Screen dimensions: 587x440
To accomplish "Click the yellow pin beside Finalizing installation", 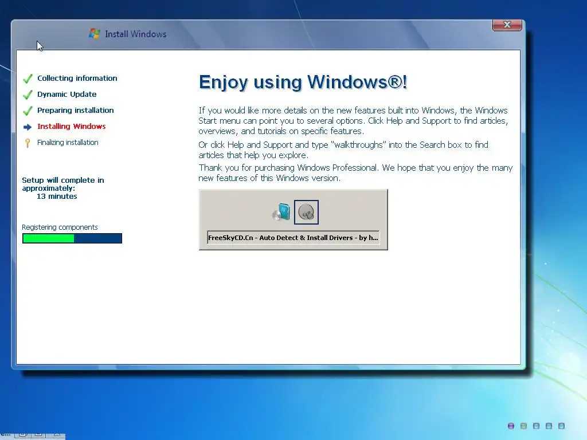I will point(28,143).
